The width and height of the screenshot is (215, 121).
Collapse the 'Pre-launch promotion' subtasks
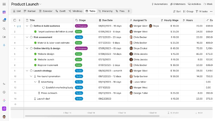31,76
